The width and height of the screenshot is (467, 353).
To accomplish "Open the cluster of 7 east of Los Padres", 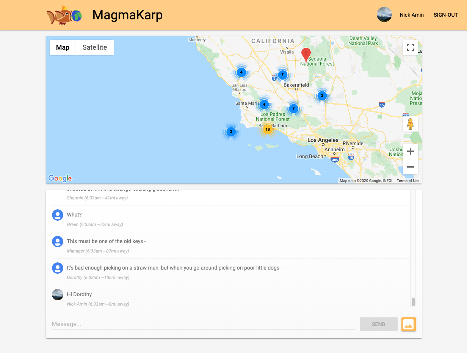I will [293, 108].
